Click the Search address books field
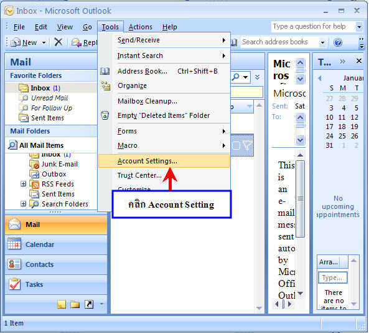 point(279,42)
